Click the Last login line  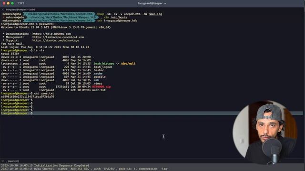pos(45,47)
